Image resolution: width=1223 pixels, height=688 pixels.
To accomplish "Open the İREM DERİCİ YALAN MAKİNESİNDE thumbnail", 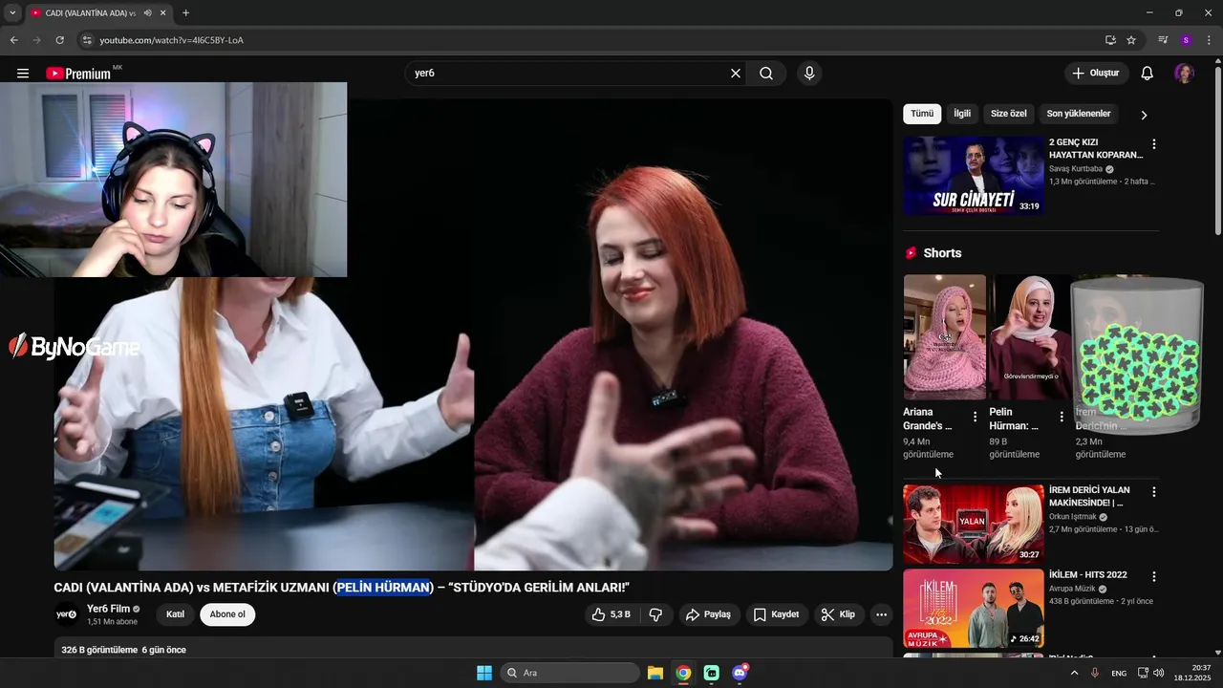I will pyautogui.click(x=974, y=524).
